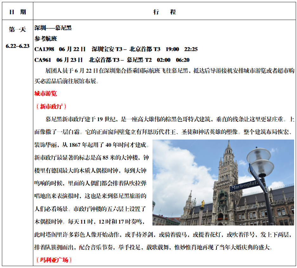
Task: Click the 6.22–6.23 date range text
Action: tap(17, 46)
